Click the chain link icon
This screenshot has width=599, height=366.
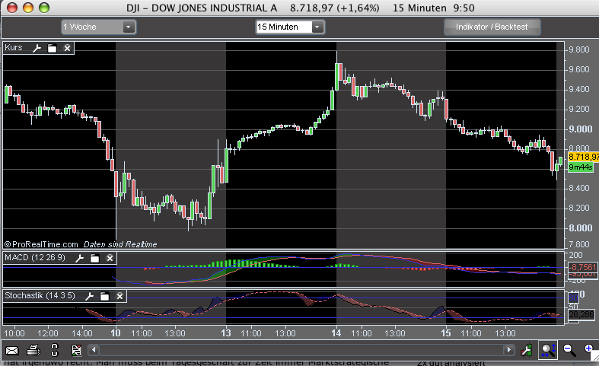pos(54,350)
